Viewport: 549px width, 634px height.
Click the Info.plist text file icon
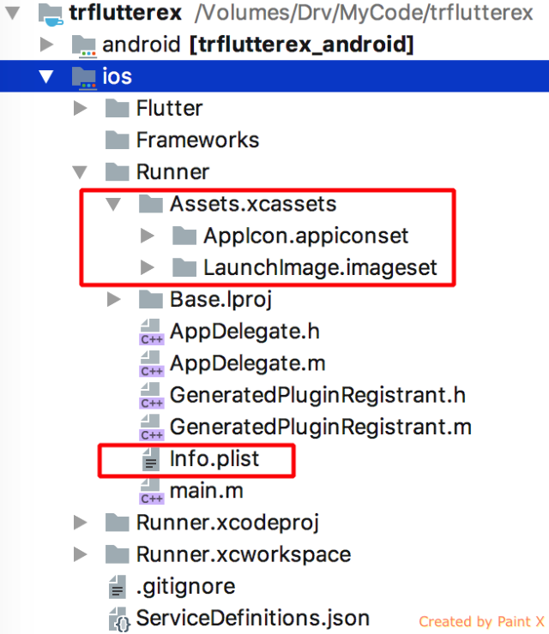point(151,459)
